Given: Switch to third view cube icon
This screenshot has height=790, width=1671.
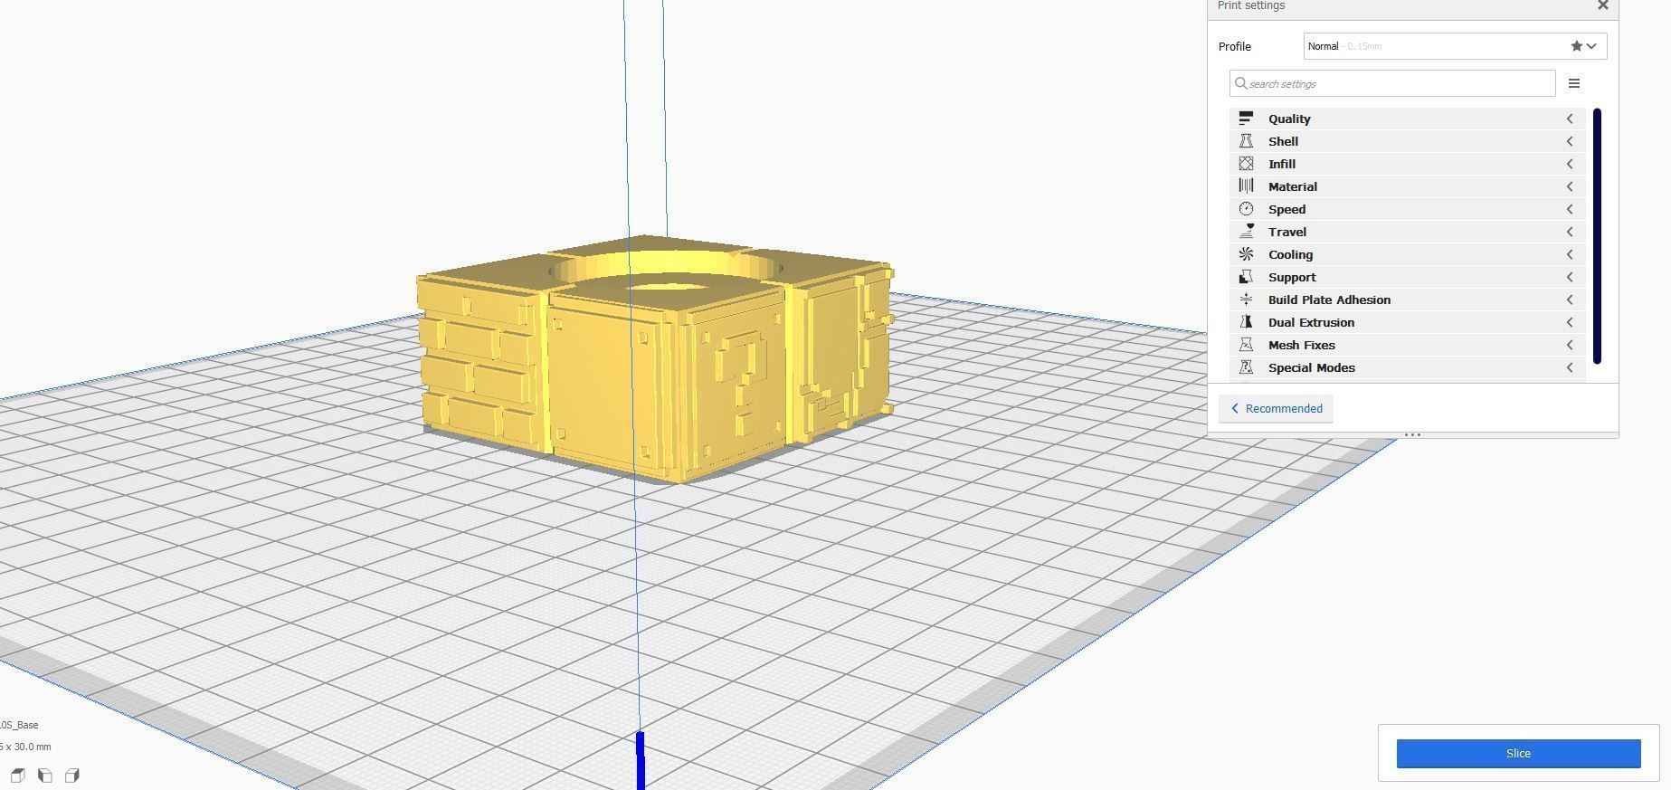Looking at the screenshot, I should (72, 776).
